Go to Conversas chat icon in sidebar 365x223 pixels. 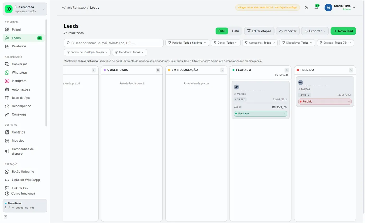[x=7, y=64]
